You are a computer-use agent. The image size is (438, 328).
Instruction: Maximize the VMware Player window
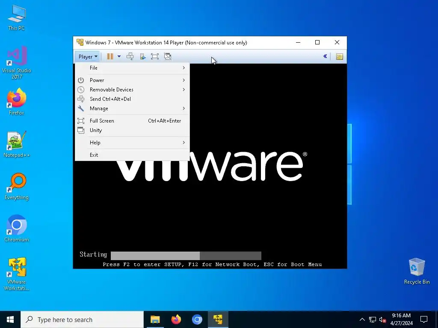pos(317,42)
